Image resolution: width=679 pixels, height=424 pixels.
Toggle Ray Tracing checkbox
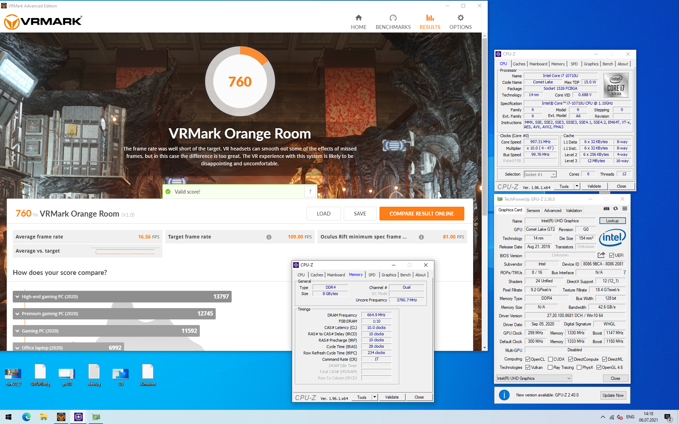pos(550,367)
